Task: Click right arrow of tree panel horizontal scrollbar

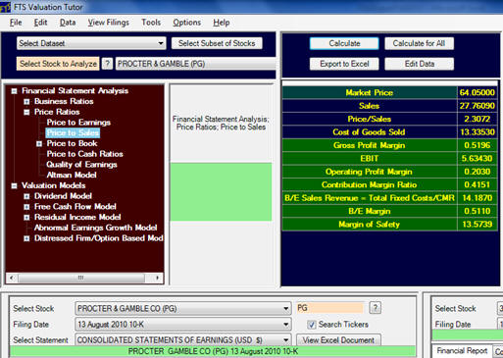Action: point(158,278)
